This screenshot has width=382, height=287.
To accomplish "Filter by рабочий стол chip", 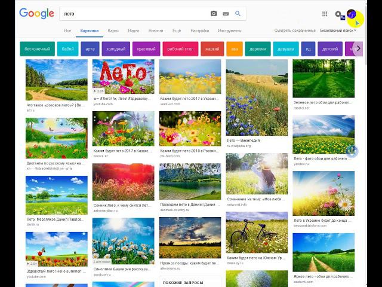I will pos(180,49).
